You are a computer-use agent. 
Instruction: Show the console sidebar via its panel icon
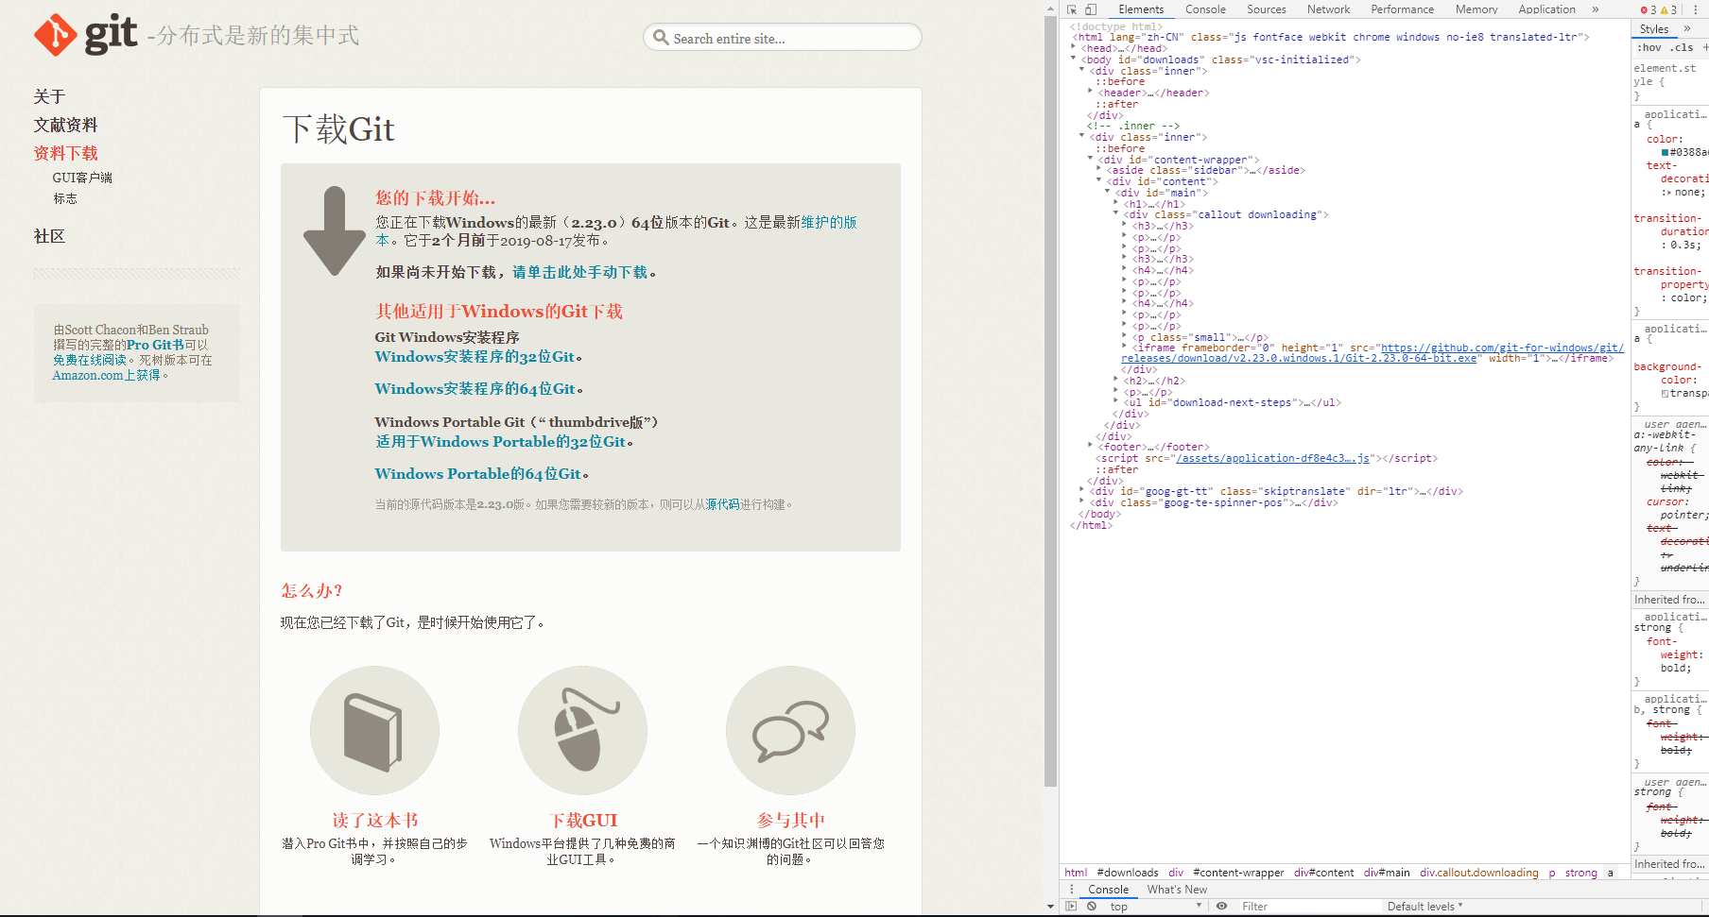(1072, 906)
